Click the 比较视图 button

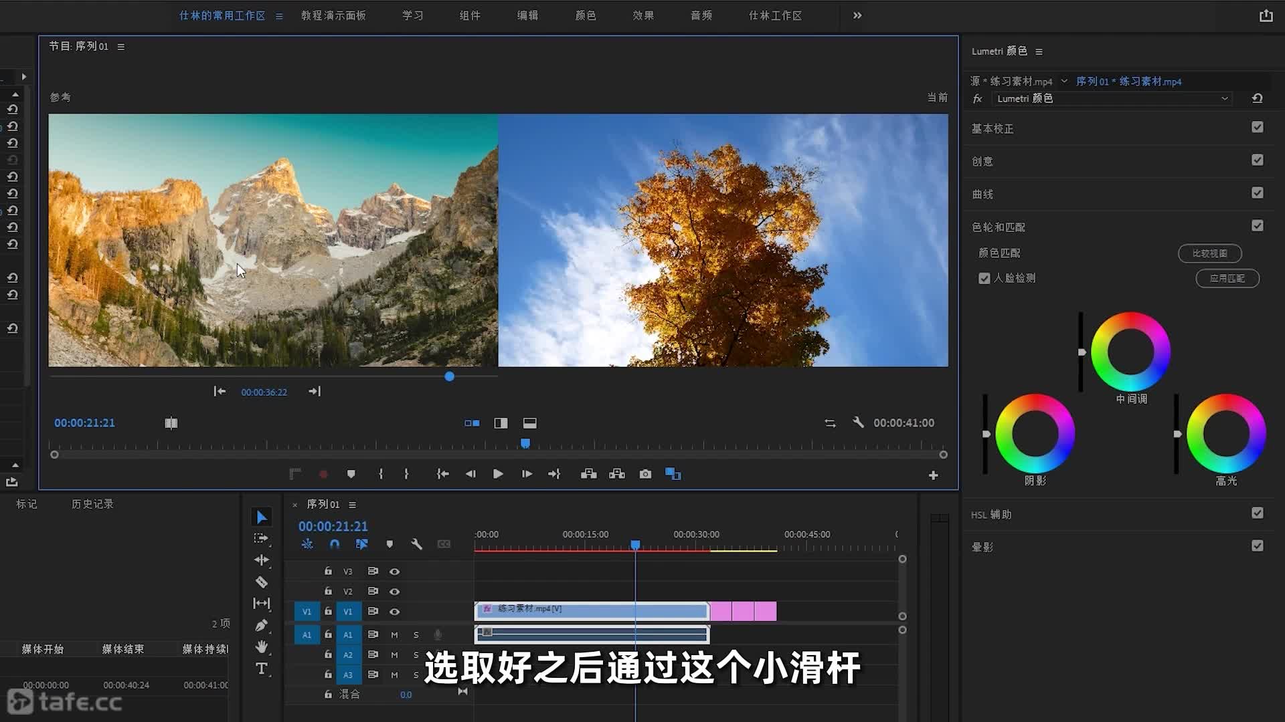click(x=1209, y=253)
